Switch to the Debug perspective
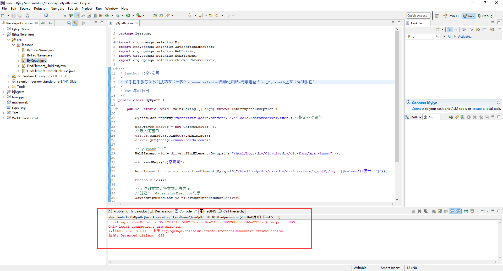The image size is (503, 271). (485, 16)
